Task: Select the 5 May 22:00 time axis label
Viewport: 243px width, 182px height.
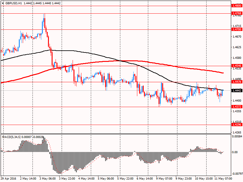Action: (125, 178)
